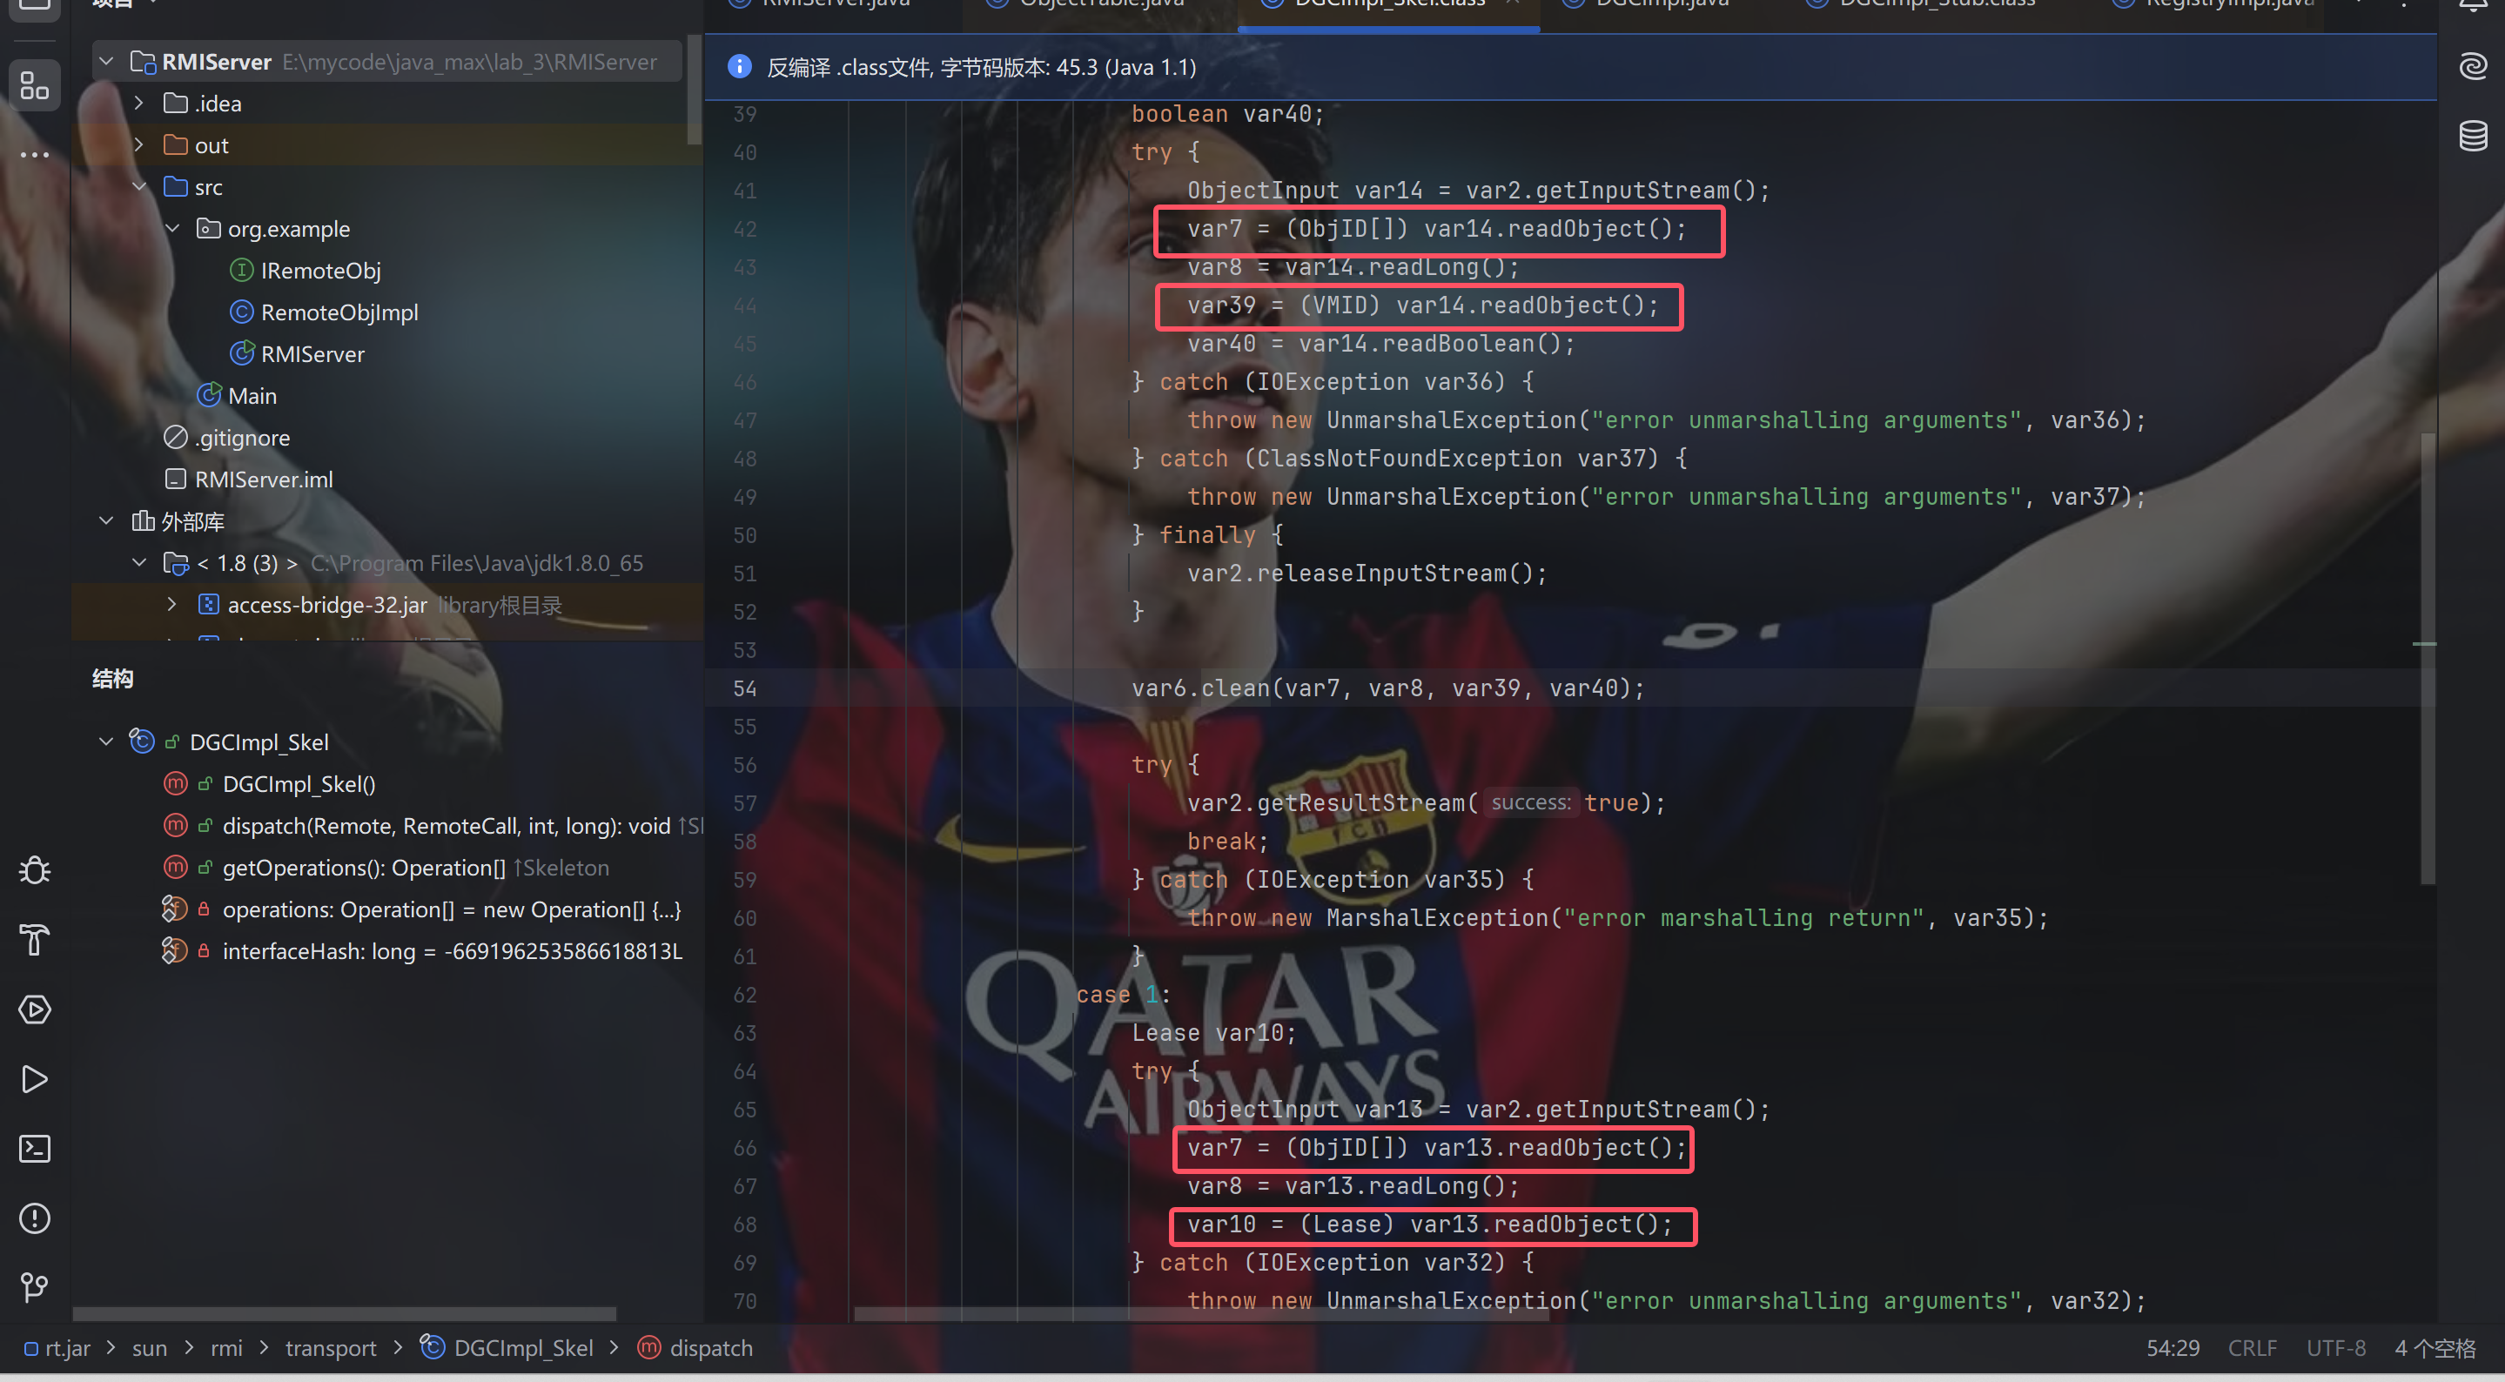Image resolution: width=2505 pixels, height=1382 pixels.
Task: Click the IRemoteObj interface icon
Action: [x=241, y=270]
